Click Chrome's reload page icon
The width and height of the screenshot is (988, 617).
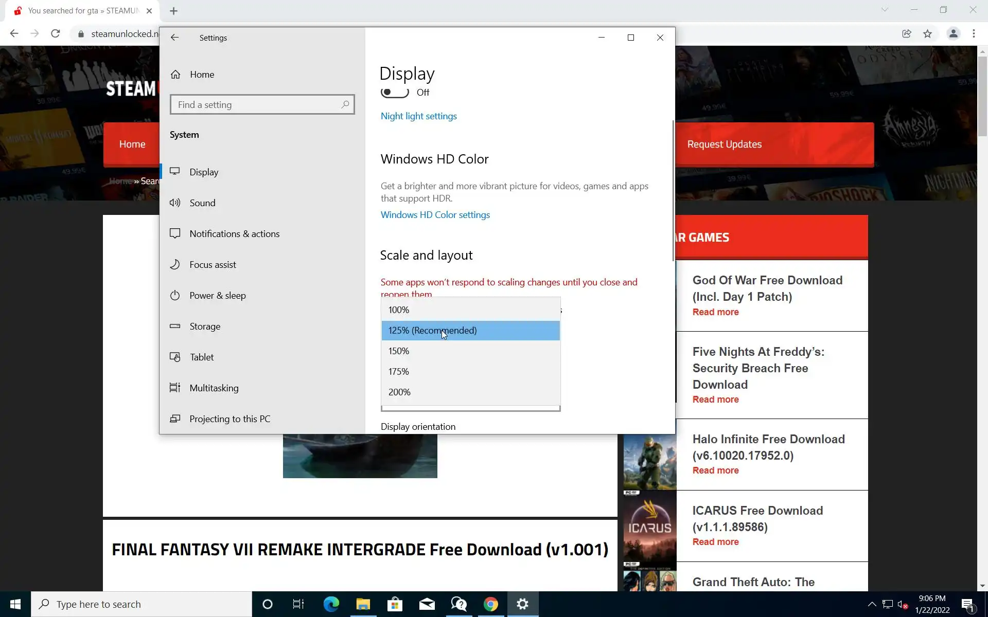pyautogui.click(x=56, y=34)
